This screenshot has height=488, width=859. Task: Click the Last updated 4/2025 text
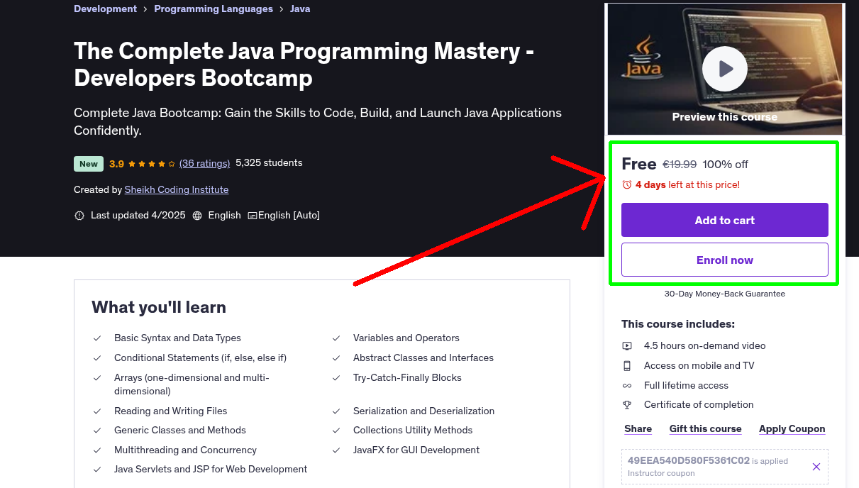138,216
